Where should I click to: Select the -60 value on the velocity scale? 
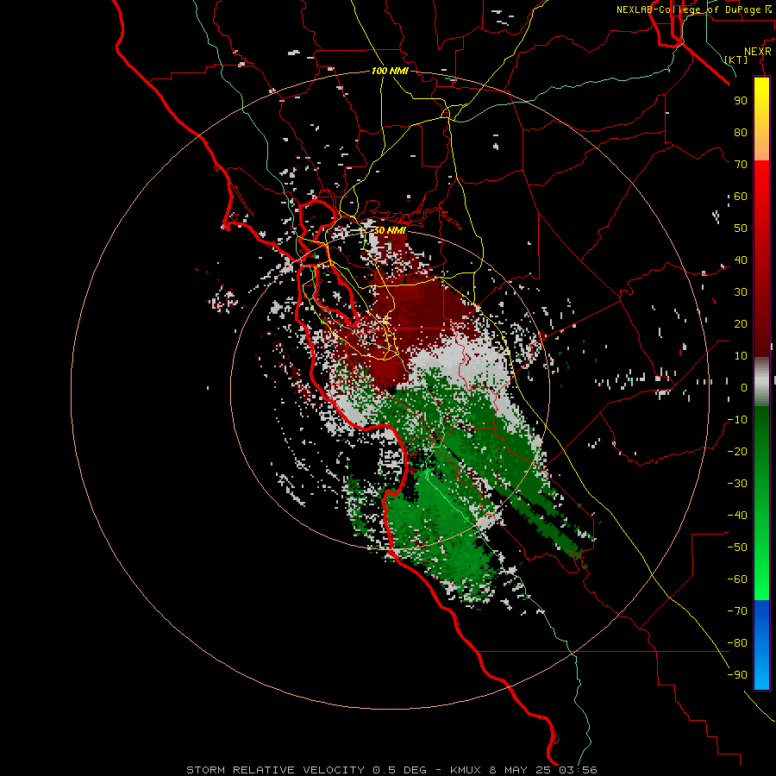point(737,579)
